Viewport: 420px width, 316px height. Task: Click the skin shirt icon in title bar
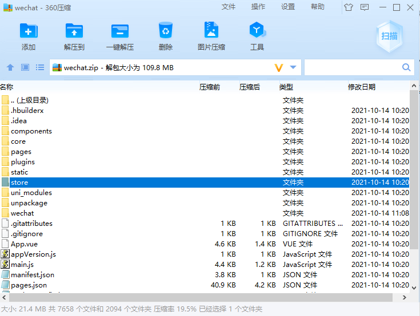[x=349, y=7]
